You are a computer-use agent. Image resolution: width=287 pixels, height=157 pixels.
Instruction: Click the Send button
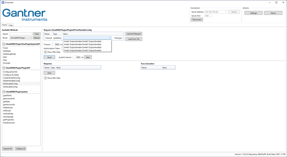click(x=49, y=57)
